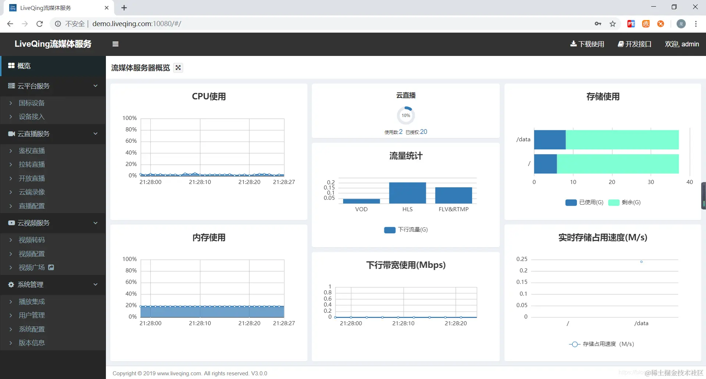
Task: Toggle the 剩余(G) legend in storage chart
Action: point(624,202)
